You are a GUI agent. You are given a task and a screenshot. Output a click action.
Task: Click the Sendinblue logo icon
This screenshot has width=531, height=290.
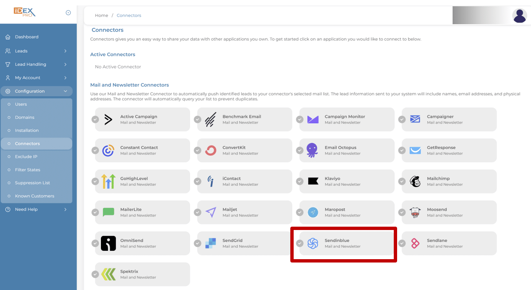pos(313,243)
